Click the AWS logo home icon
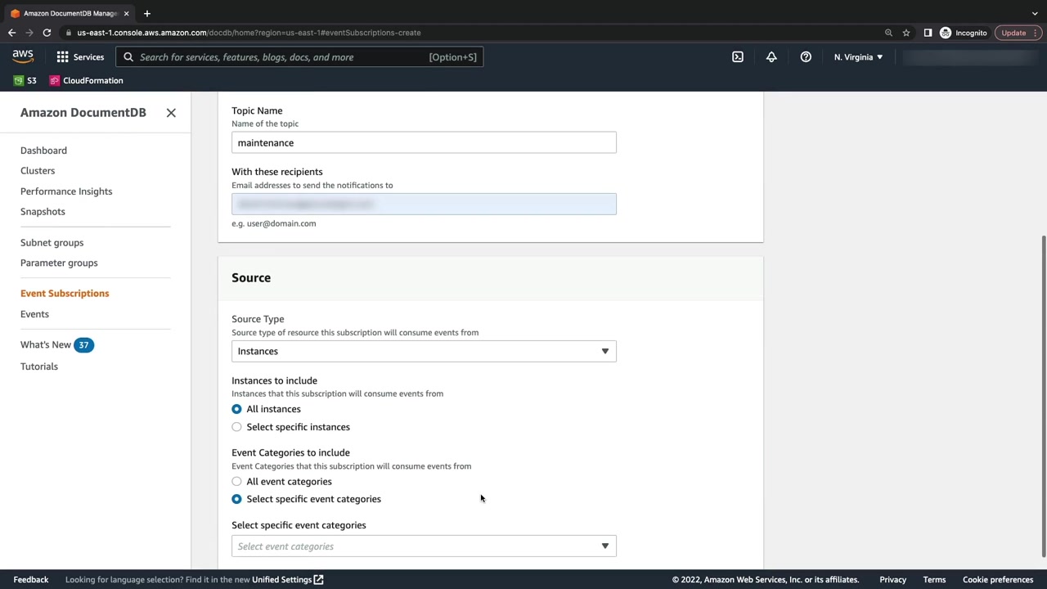 [23, 56]
